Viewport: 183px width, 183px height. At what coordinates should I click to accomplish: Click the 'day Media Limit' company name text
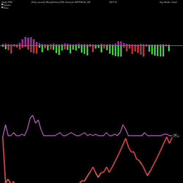pos(168,2)
